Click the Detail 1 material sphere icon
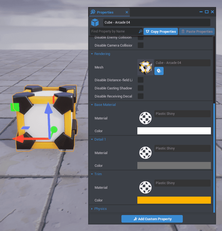Screen dimensions: 222x231 [x=145, y=153]
